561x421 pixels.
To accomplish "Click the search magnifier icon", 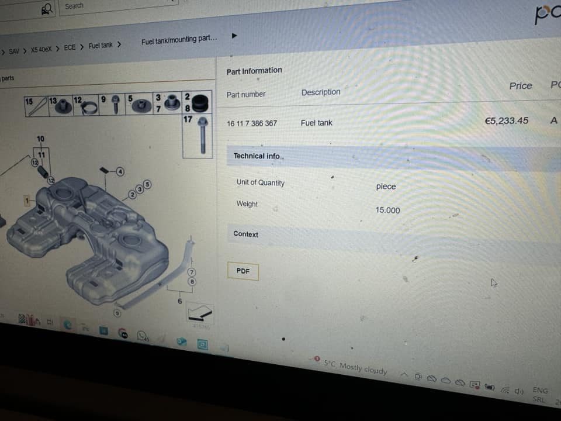I will 47,9.
